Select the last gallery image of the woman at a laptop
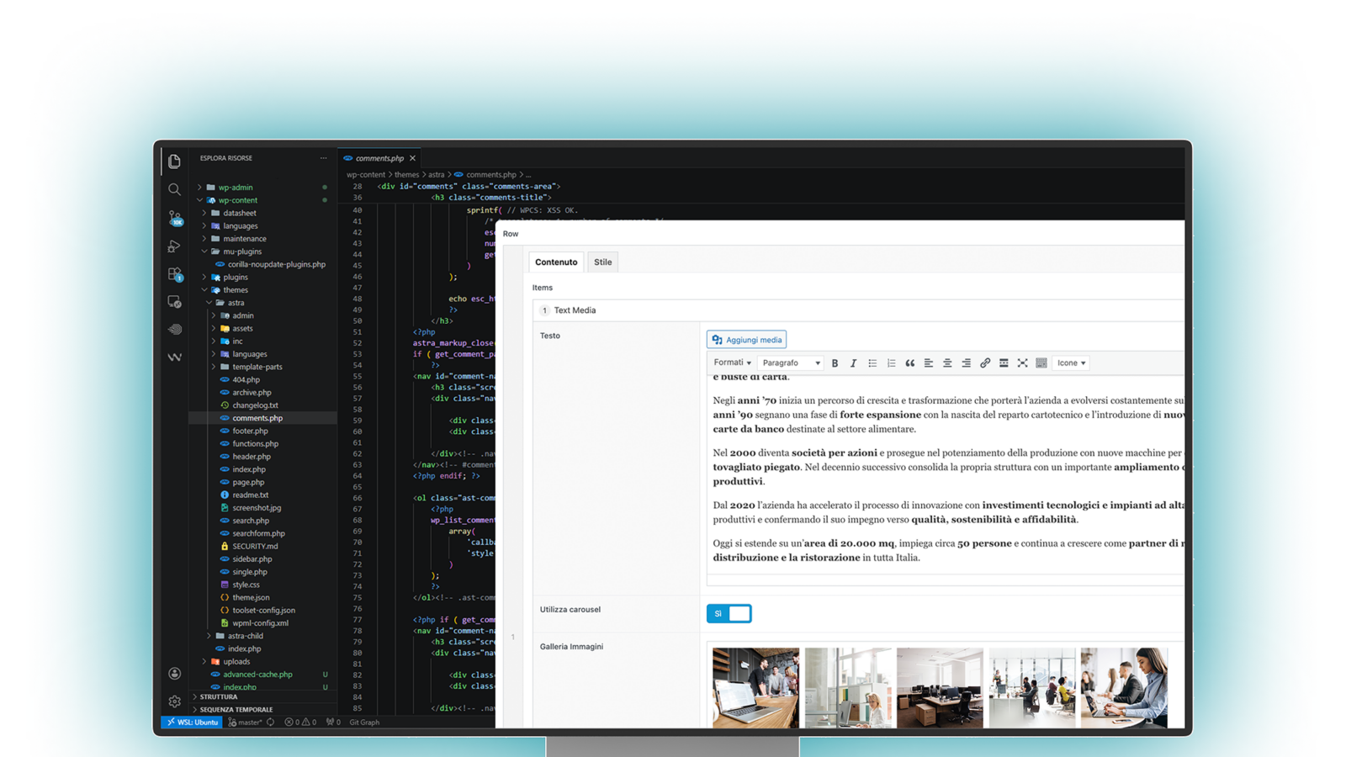 [1124, 687]
